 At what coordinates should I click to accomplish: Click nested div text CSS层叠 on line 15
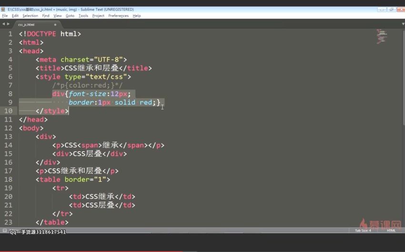(87, 154)
